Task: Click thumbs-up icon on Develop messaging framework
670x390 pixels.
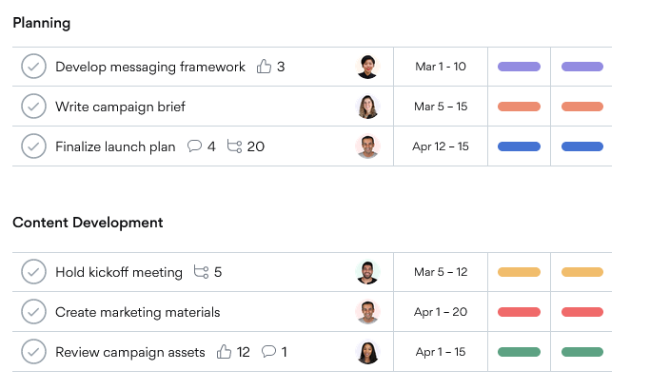Action: pos(265,67)
